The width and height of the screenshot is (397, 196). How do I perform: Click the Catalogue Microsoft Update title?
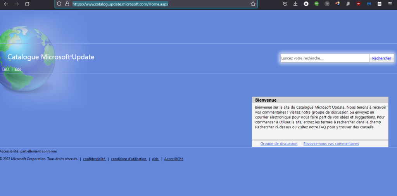(x=51, y=57)
